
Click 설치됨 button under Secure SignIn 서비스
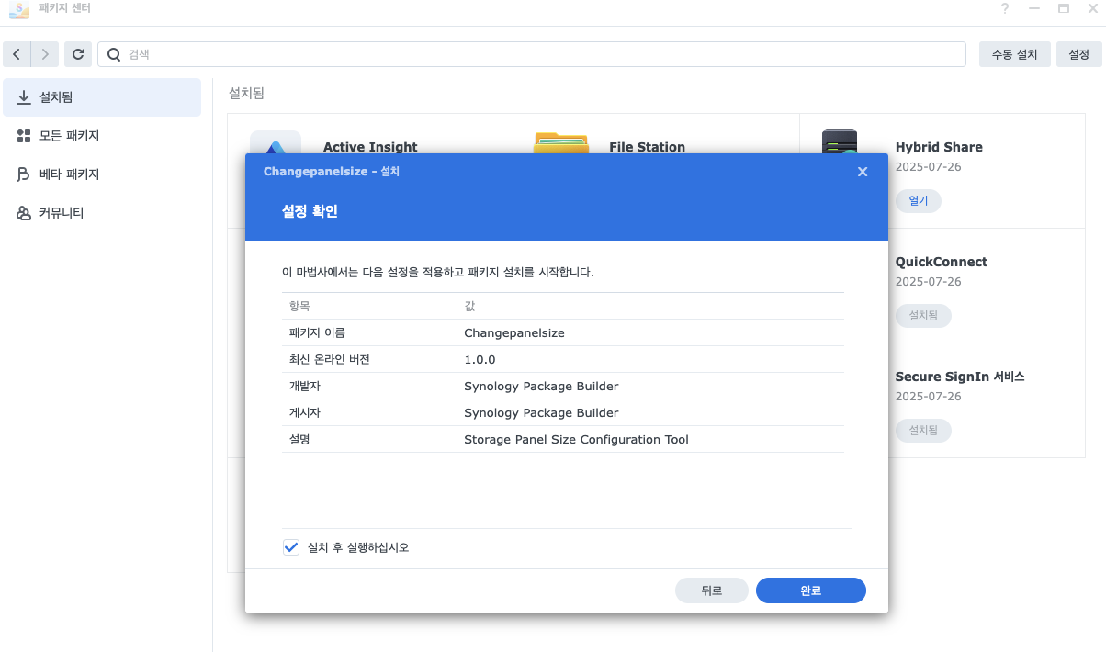923,431
